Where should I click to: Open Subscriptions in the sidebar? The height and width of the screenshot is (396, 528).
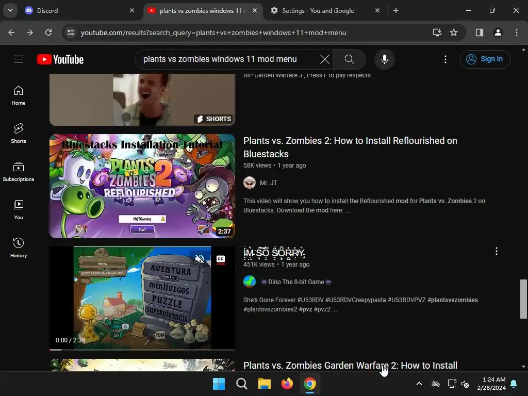19,172
